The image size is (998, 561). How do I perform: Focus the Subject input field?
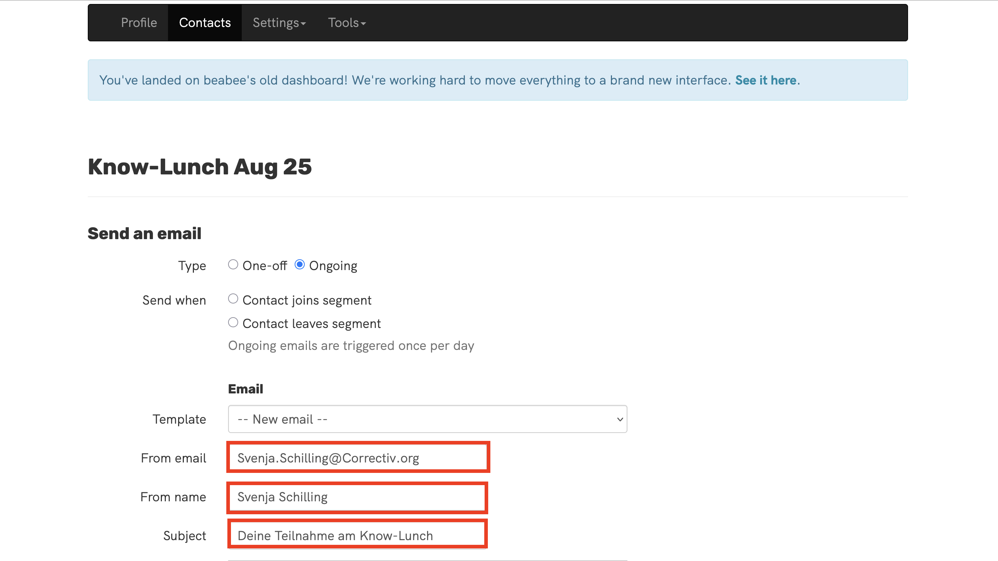[x=357, y=535]
